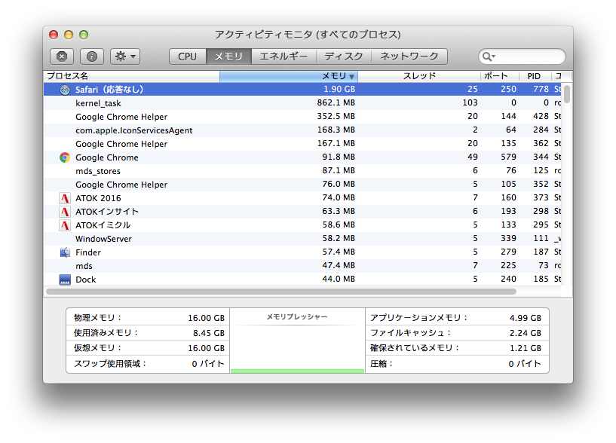Click the Google Chrome app icon
Screen dimensions: 616x443
65,157
